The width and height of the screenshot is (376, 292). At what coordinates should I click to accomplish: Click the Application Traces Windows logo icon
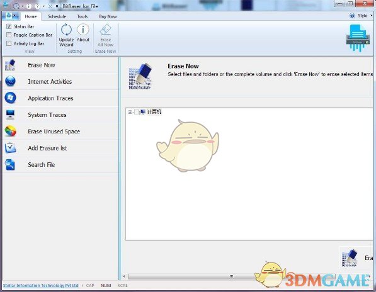point(10,98)
